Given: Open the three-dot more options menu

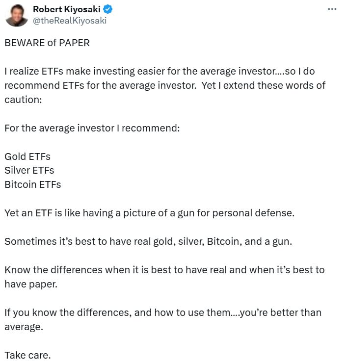Looking at the screenshot, I should [x=332, y=9].
